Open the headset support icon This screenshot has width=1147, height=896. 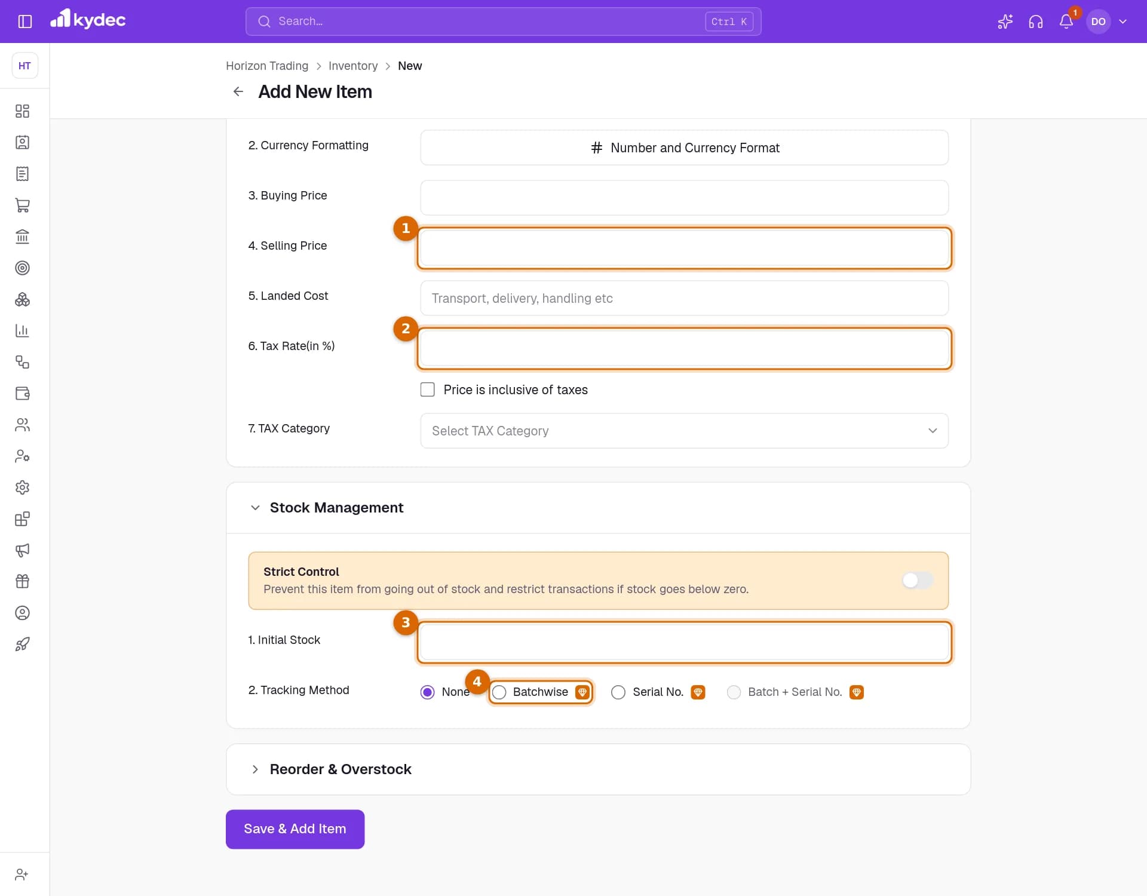click(x=1036, y=22)
